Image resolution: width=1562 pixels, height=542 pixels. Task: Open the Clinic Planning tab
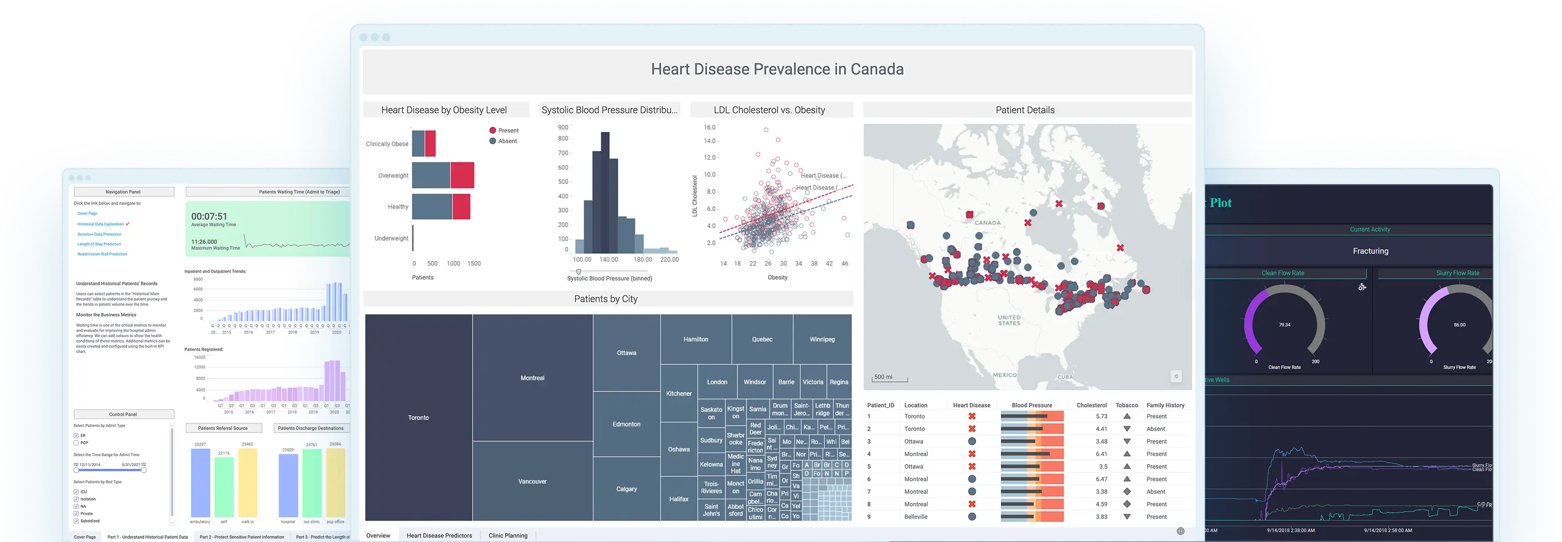point(508,535)
